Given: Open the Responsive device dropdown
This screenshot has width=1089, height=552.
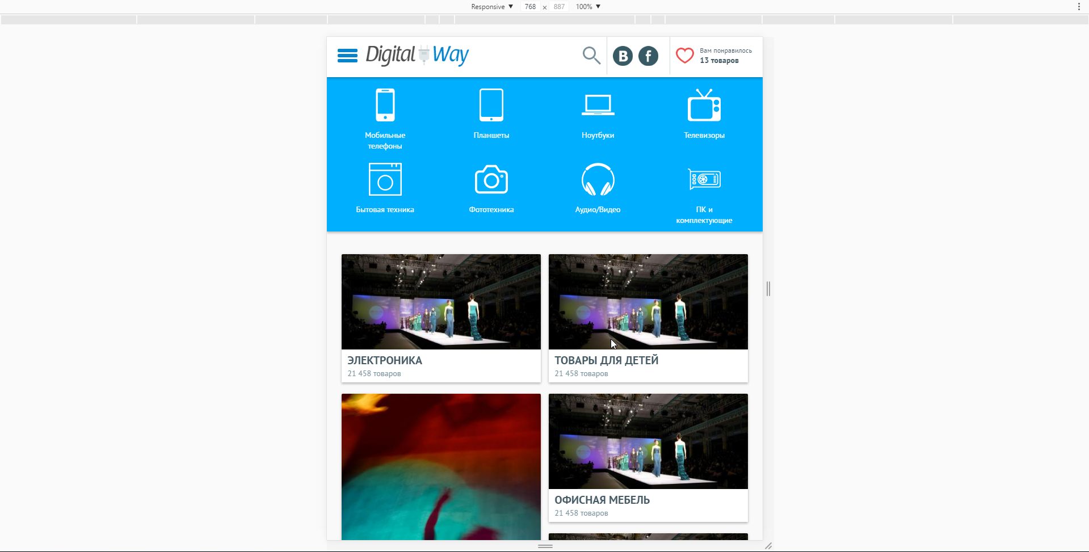Looking at the screenshot, I should point(492,7).
